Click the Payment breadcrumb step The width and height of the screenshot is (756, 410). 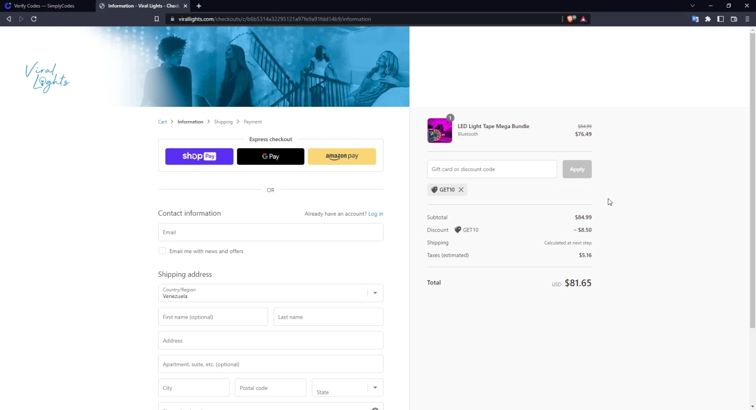click(x=253, y=122)
